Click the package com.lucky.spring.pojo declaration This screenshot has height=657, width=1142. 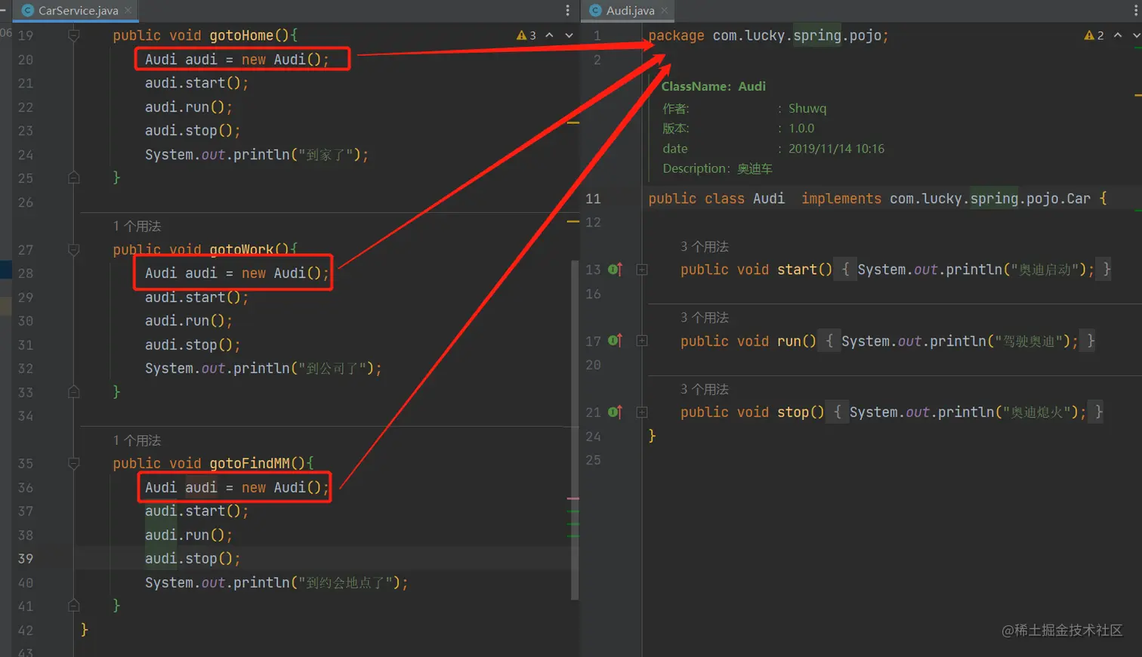tap(768, 35)
